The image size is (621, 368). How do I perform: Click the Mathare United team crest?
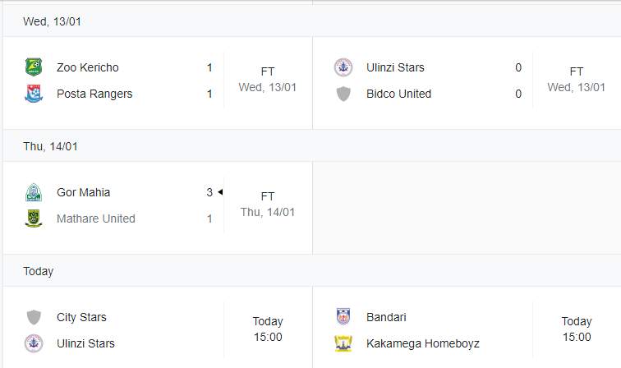pos(34,218)
